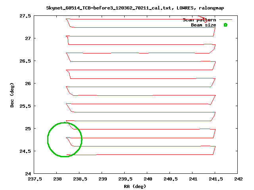This screenshot has height=190, width=254.
Task: Click the 'Scan pattern' legend label
Action: (x=199, y=20)
